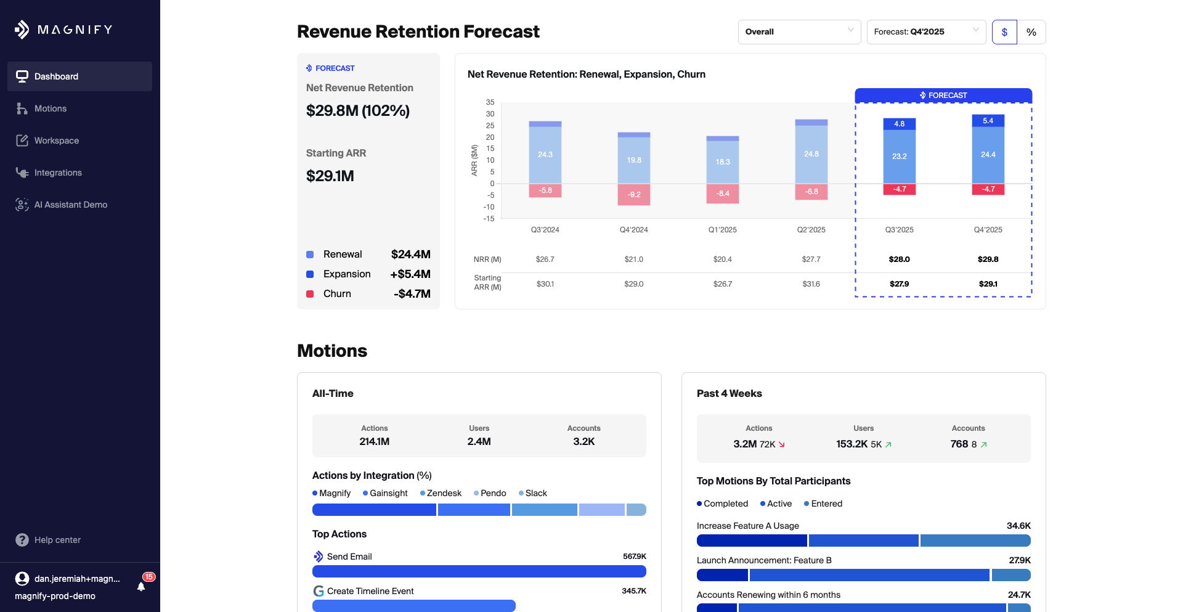Click the Workspace edit icon
1183x612 pixels.
(22, 141)
